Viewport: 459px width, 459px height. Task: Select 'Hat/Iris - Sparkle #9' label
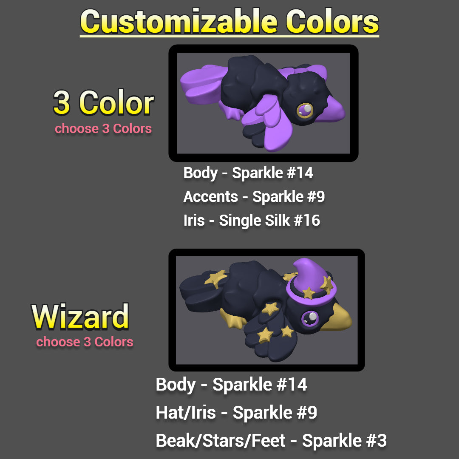pos(236,412)
